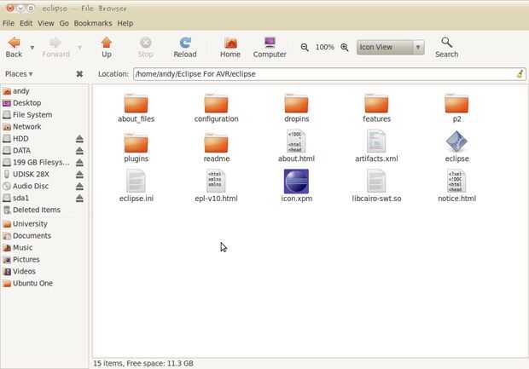The height and width of the screenshot is (369, 529).
Task: Select the about.html file
Action: pyautogui.click(x=296, y=147)
